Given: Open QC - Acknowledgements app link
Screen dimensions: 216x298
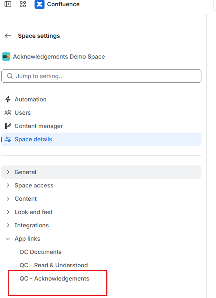Looking at the screenshot, I should [55, 278].
